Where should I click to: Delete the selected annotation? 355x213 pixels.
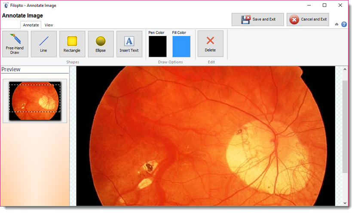[x=210, y=44]
